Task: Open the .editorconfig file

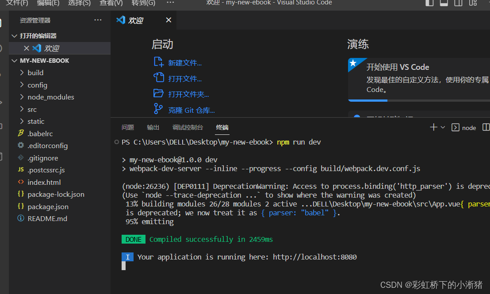Action: pos(60,145)
